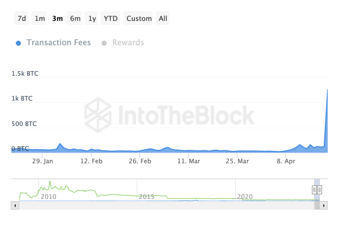Click the fee spike at chart's right edge
Viewport: 339px width, 226px height.
(x=327, y=96)
